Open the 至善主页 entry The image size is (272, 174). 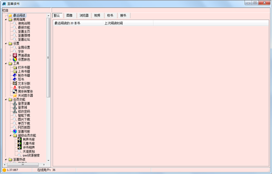(24, 31)
